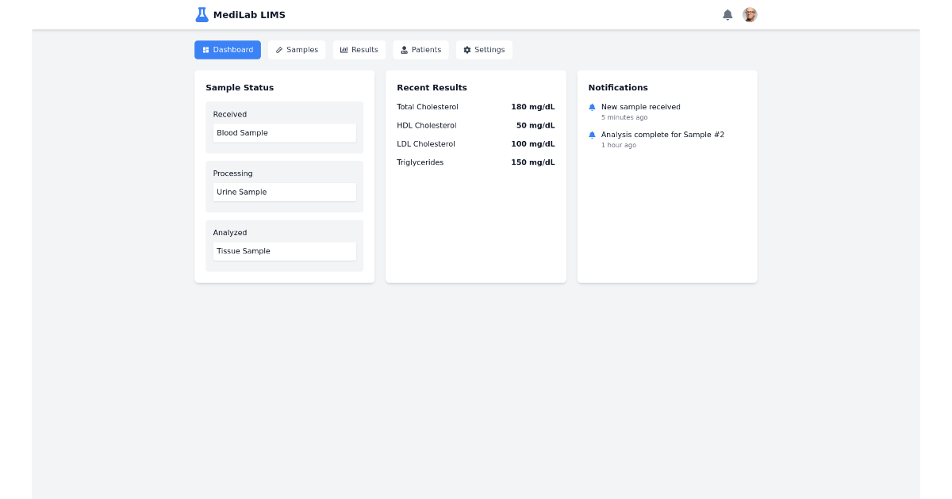The height and width of the screenshot is (499, 952).
Task: Open the user profile avatar
Action: point(750,14)
